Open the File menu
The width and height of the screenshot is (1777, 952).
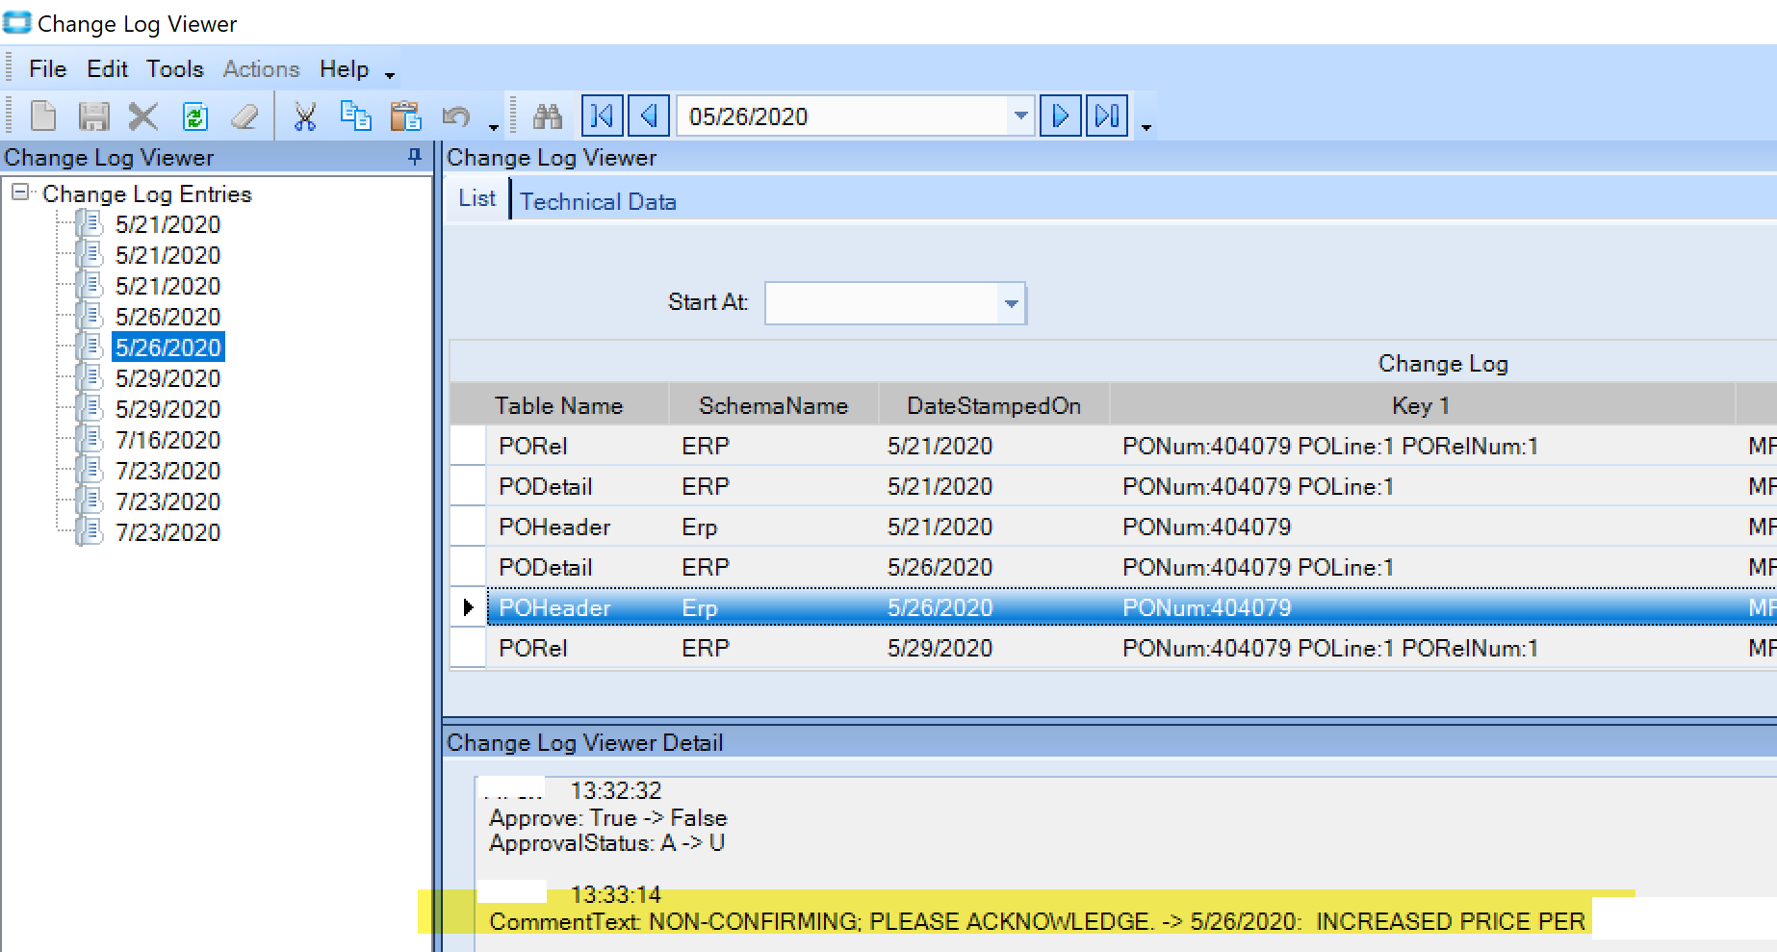tap(47, 69)
